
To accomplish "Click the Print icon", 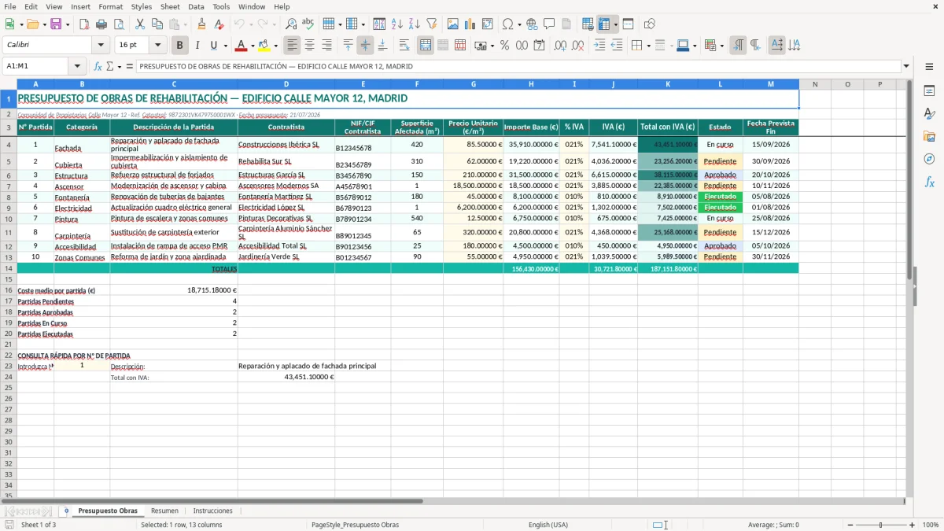I will point(101,24).
